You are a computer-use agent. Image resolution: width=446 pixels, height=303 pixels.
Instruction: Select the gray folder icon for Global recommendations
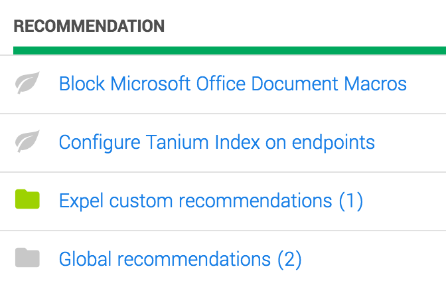pos(27,258)
